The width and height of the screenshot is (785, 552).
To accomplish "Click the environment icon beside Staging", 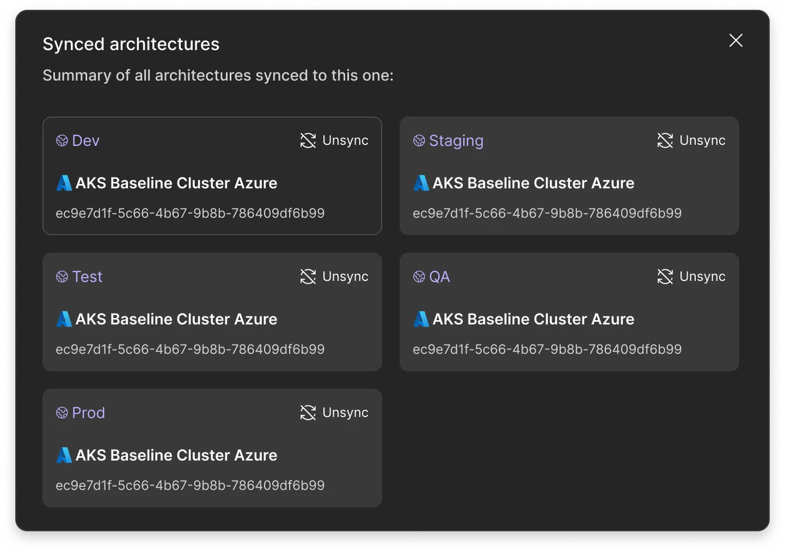I will [x=419, y=141].
